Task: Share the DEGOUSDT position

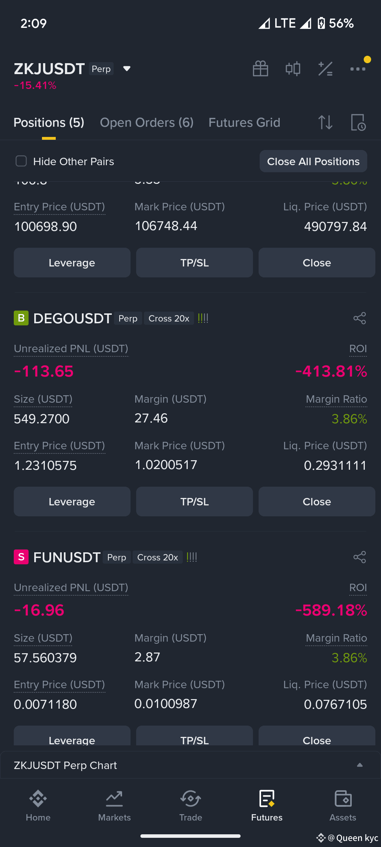Action: (x=359, y=318)
